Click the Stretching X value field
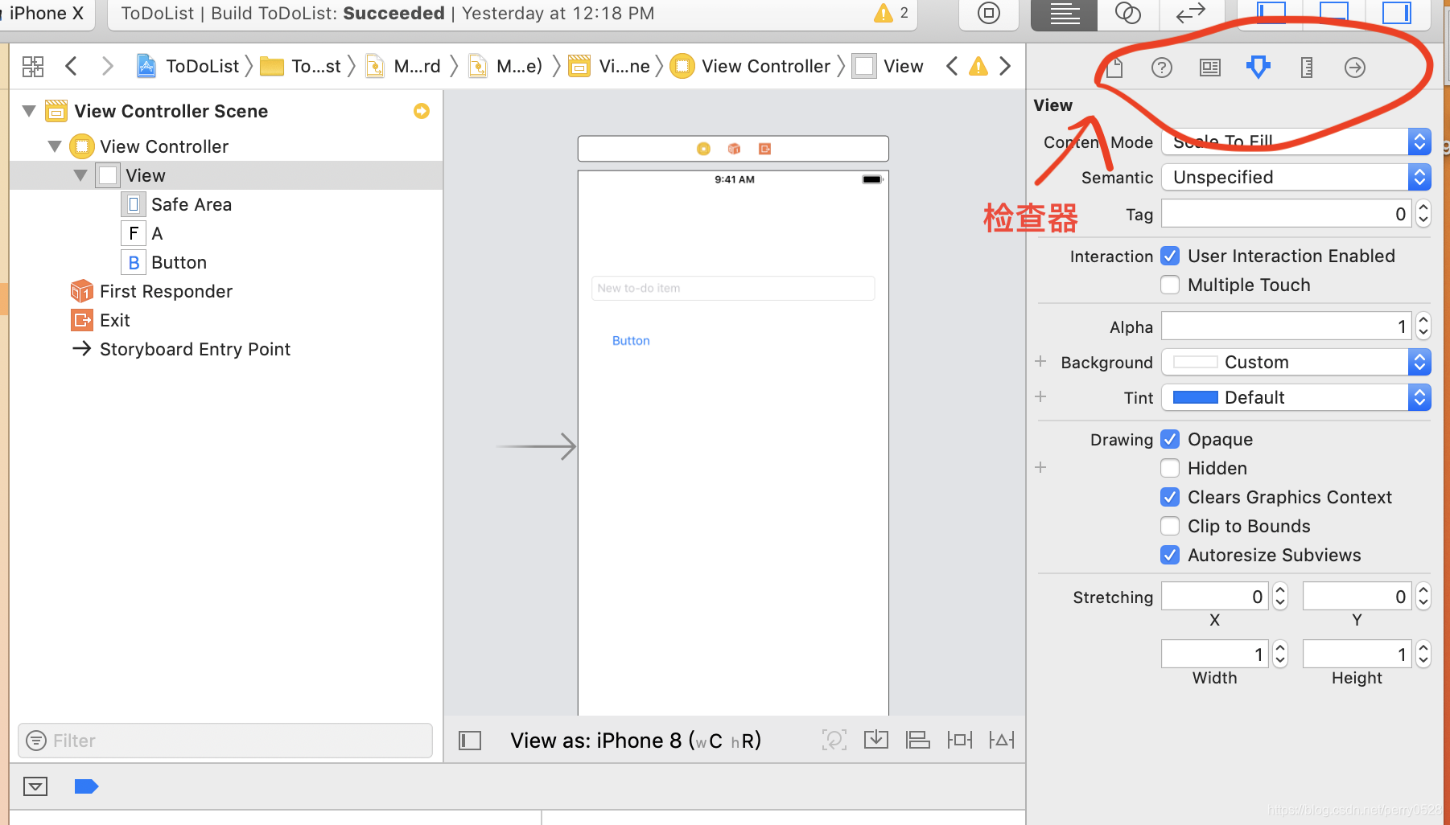Viewport: 1450px width, 825px height. tap(1216, 596)
